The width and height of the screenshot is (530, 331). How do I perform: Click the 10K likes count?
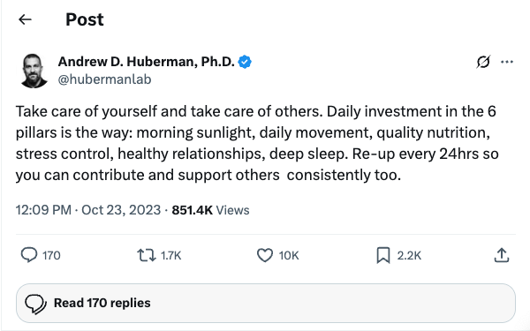[x=289, y=256]
